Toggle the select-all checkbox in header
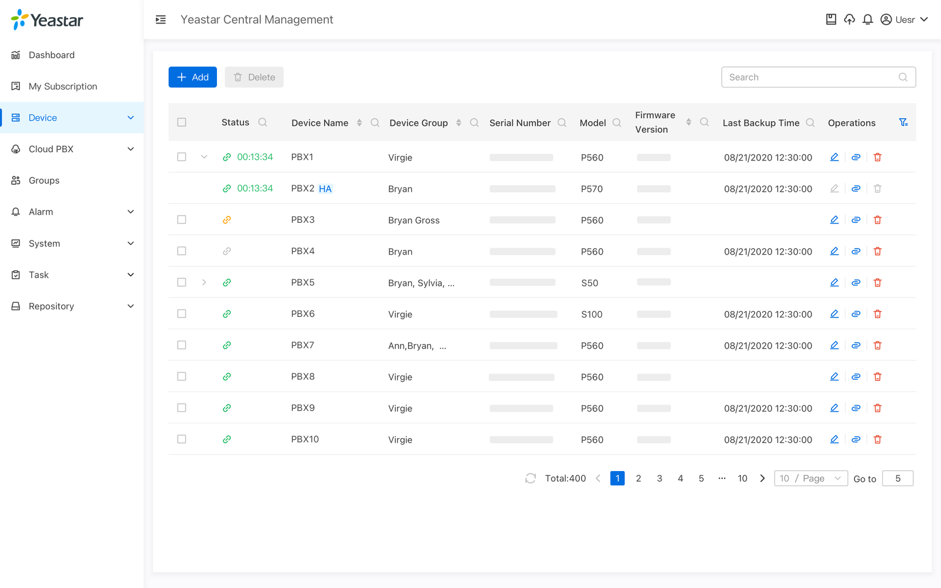The width and height of the screenshot is (941, 588). tap(182, 122)
